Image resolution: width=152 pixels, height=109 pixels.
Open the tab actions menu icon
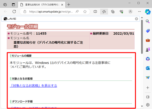tap(13, 5)
